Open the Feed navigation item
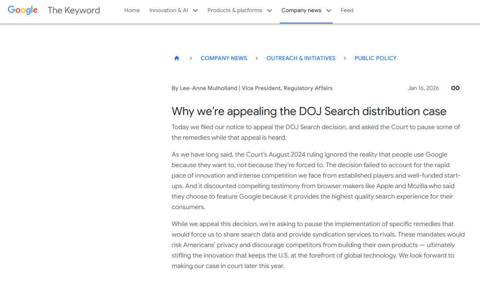Image resolution: width=480 pixels, height=283 pixels. [x=347, y=10]
